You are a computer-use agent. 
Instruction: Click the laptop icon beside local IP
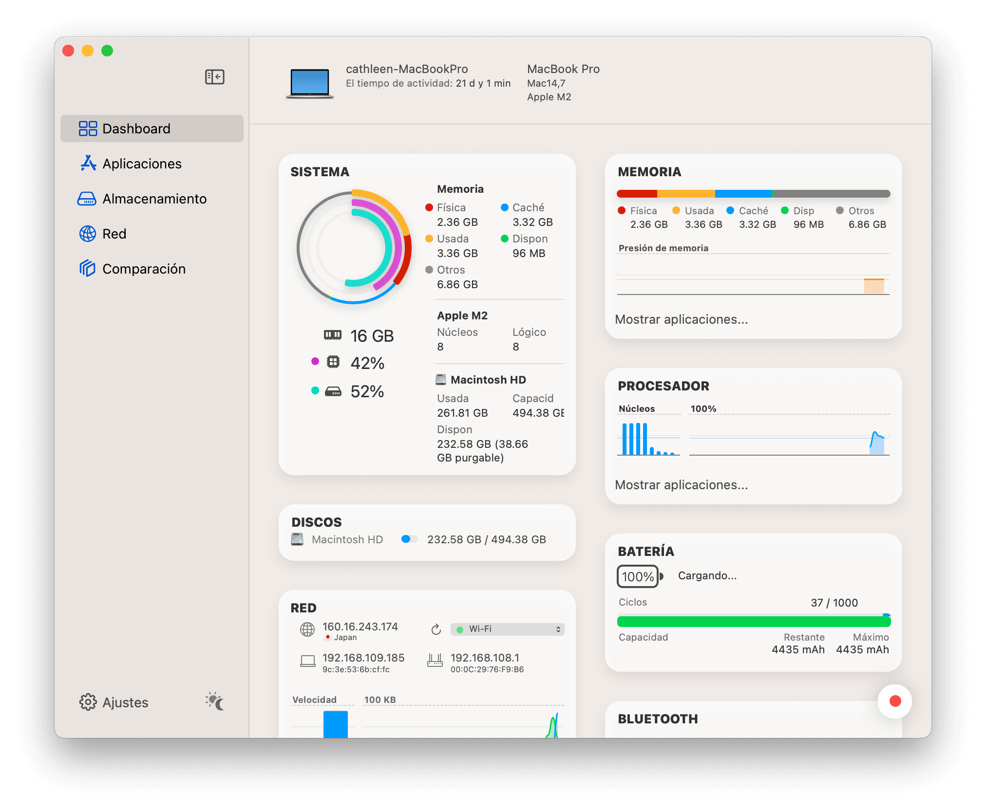[307, 661]
